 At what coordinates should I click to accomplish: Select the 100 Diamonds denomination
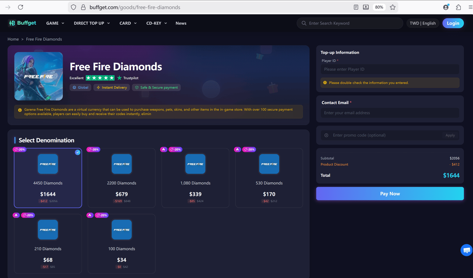tap(122, 244)
